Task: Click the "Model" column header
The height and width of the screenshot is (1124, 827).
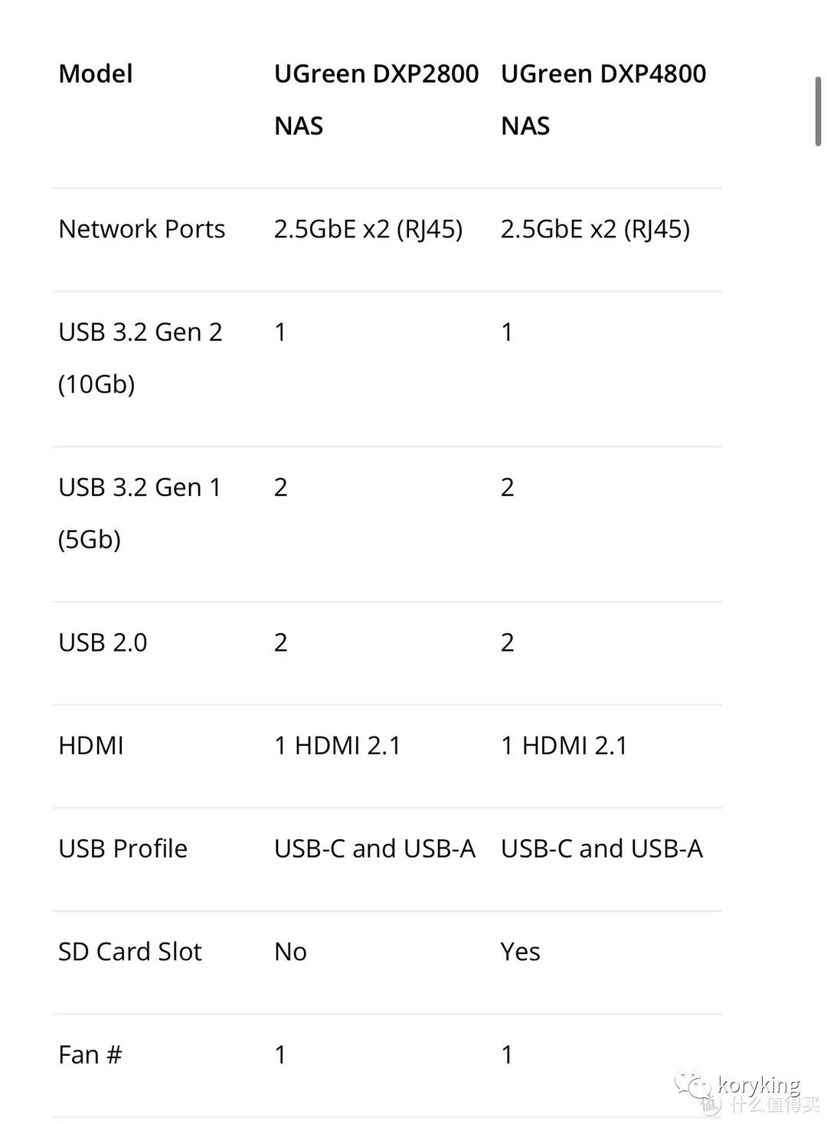Action: pyautogui.click(x=96, y=74)
